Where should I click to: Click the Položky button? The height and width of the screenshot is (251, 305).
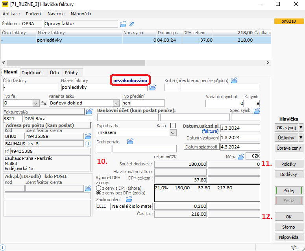[x=288, y=164]
